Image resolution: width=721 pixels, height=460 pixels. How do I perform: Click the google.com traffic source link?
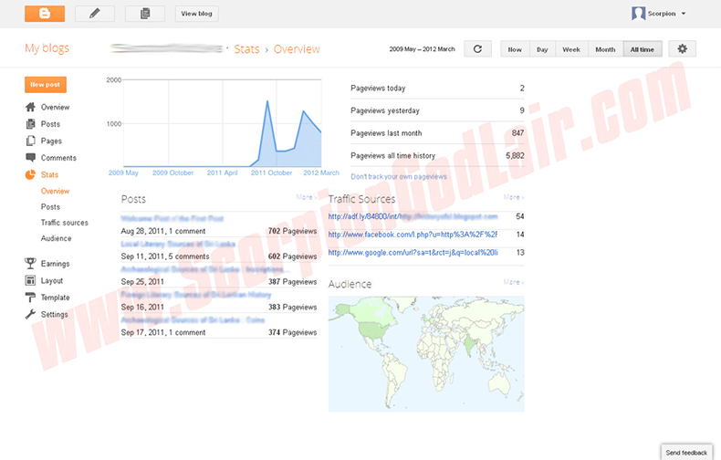413,253
